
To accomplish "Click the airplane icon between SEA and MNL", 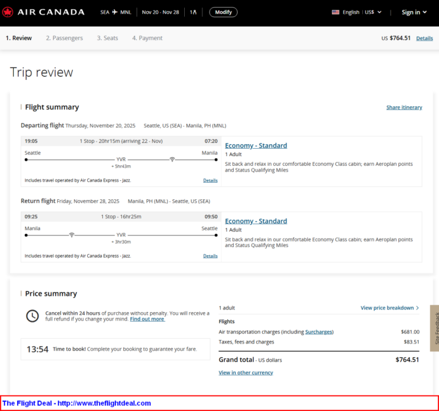I will tap(115, 12).
